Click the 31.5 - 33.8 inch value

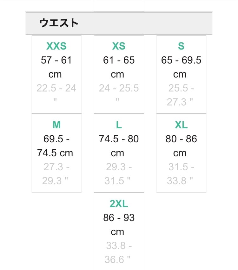click(x=181, y=174)
